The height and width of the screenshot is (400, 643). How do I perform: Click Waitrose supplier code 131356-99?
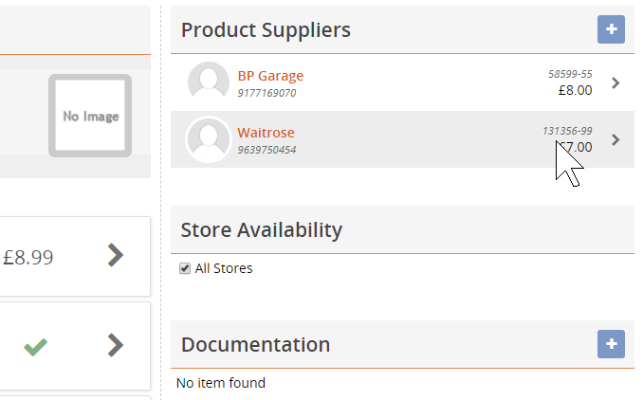tap(567, 131)
